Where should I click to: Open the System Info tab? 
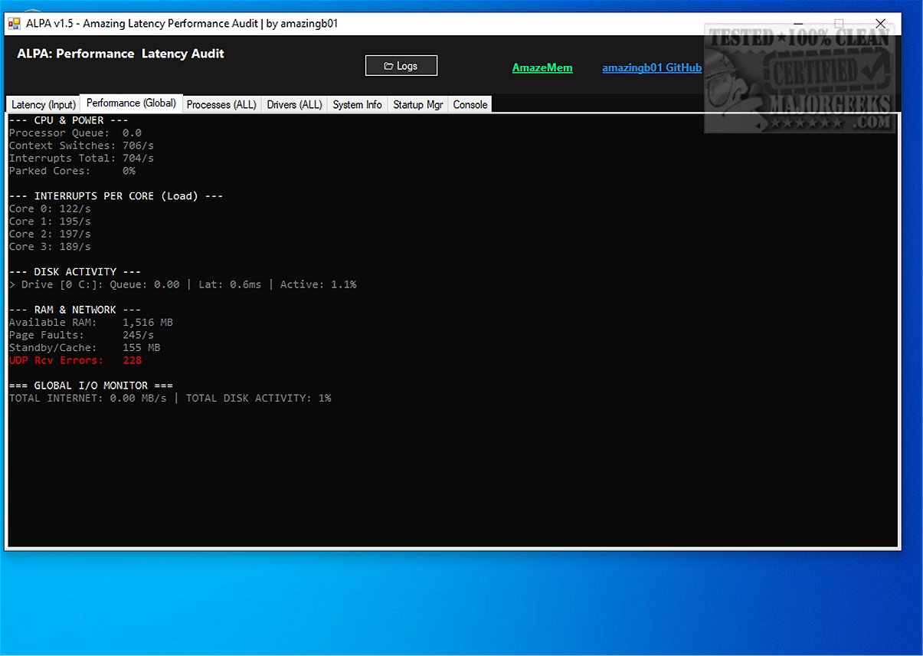click(x=357, y=104)
